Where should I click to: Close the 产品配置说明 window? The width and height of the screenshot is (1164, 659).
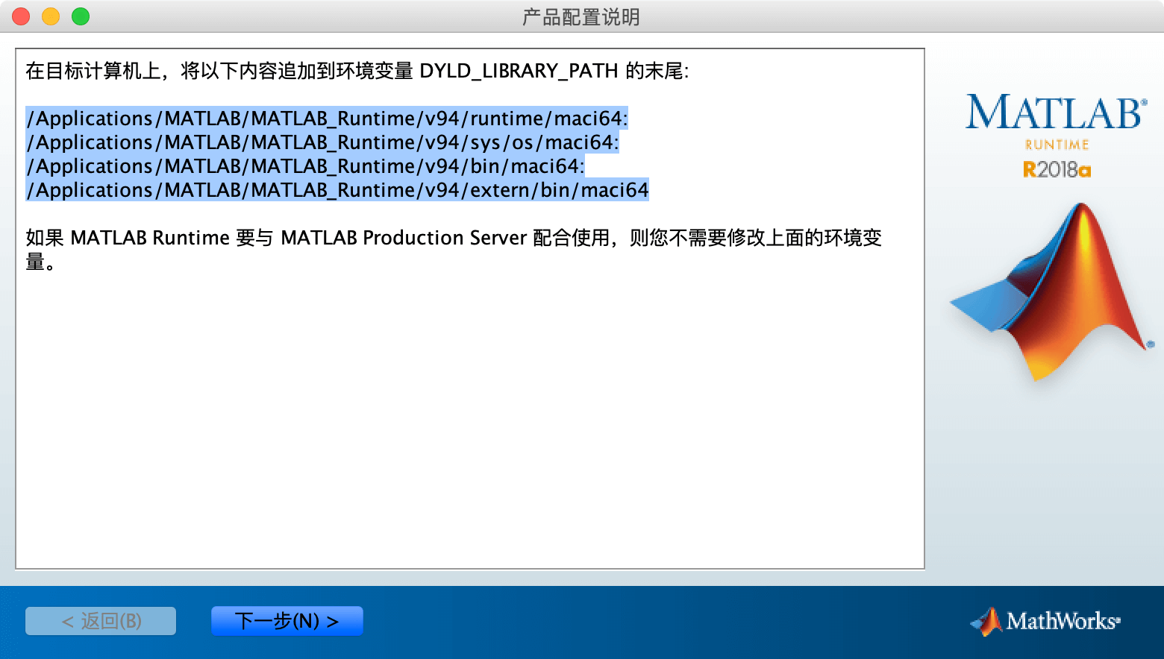click(21, 16)
